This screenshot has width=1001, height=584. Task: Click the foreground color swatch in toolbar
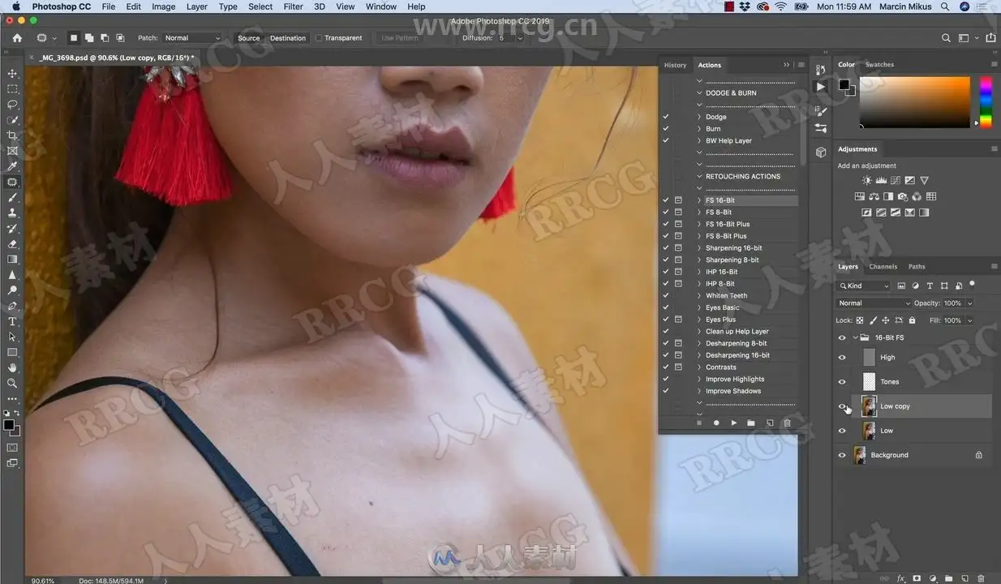tap(8, 425)
